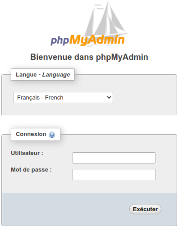
Task: Click the 'Langue - Language' legend box
Action: click(x=43, y=74)
